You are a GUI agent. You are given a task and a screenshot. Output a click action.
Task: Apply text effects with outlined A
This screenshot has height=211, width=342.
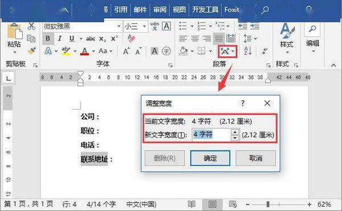tap(48, 51)
